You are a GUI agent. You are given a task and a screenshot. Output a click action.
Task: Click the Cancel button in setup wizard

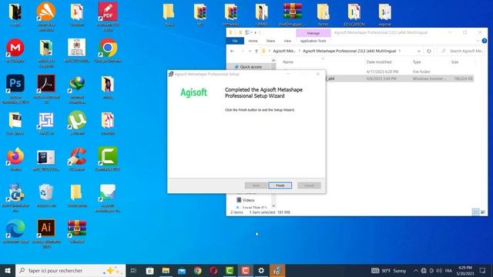309,185
